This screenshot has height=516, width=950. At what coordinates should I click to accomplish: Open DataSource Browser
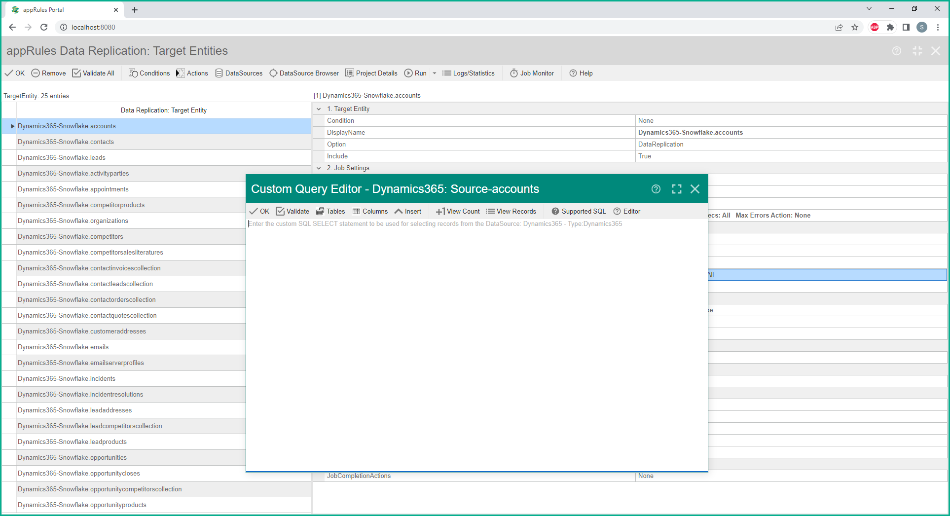click(x=304, y=73)
